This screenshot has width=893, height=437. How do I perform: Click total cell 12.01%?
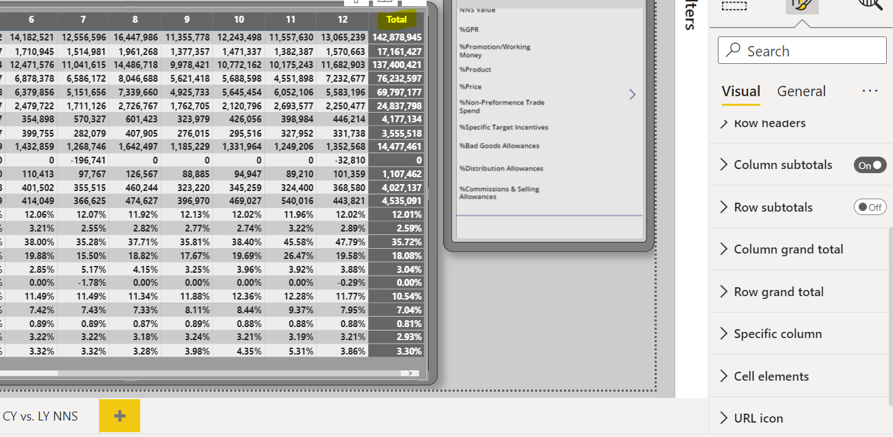tap(396, 214)
